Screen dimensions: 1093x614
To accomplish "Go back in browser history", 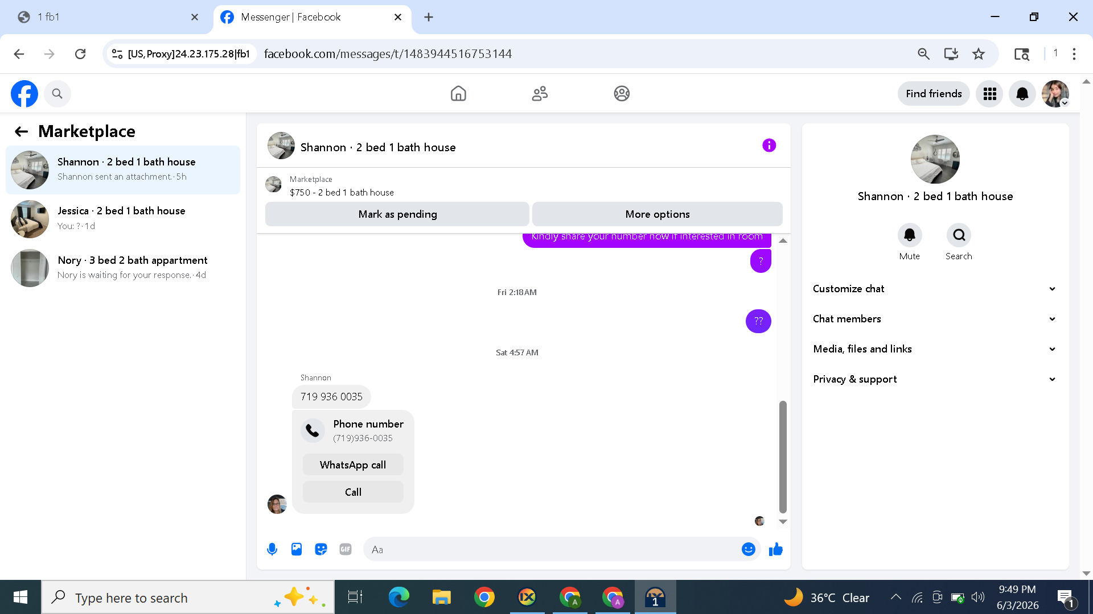I will tap(19, 54).
